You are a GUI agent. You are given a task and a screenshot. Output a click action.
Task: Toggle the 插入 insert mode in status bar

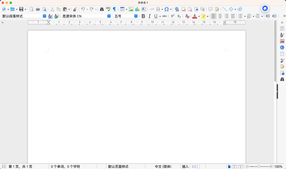coord(185,166)
